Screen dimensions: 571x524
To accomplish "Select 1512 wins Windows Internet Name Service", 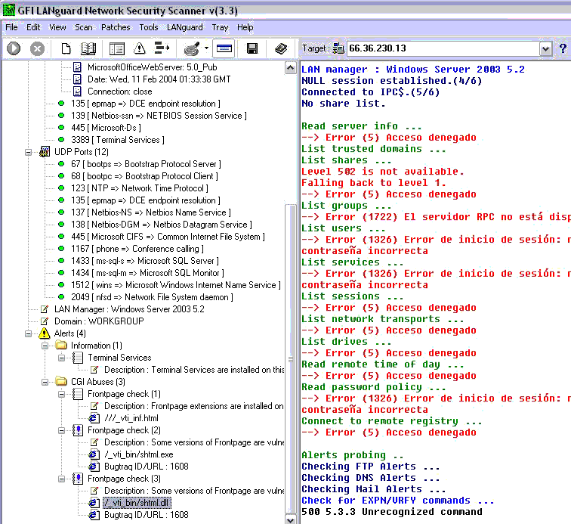I will 176,285.
